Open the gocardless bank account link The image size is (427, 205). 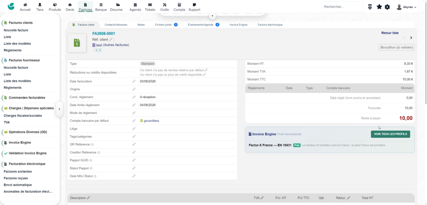tap(151, 120)
